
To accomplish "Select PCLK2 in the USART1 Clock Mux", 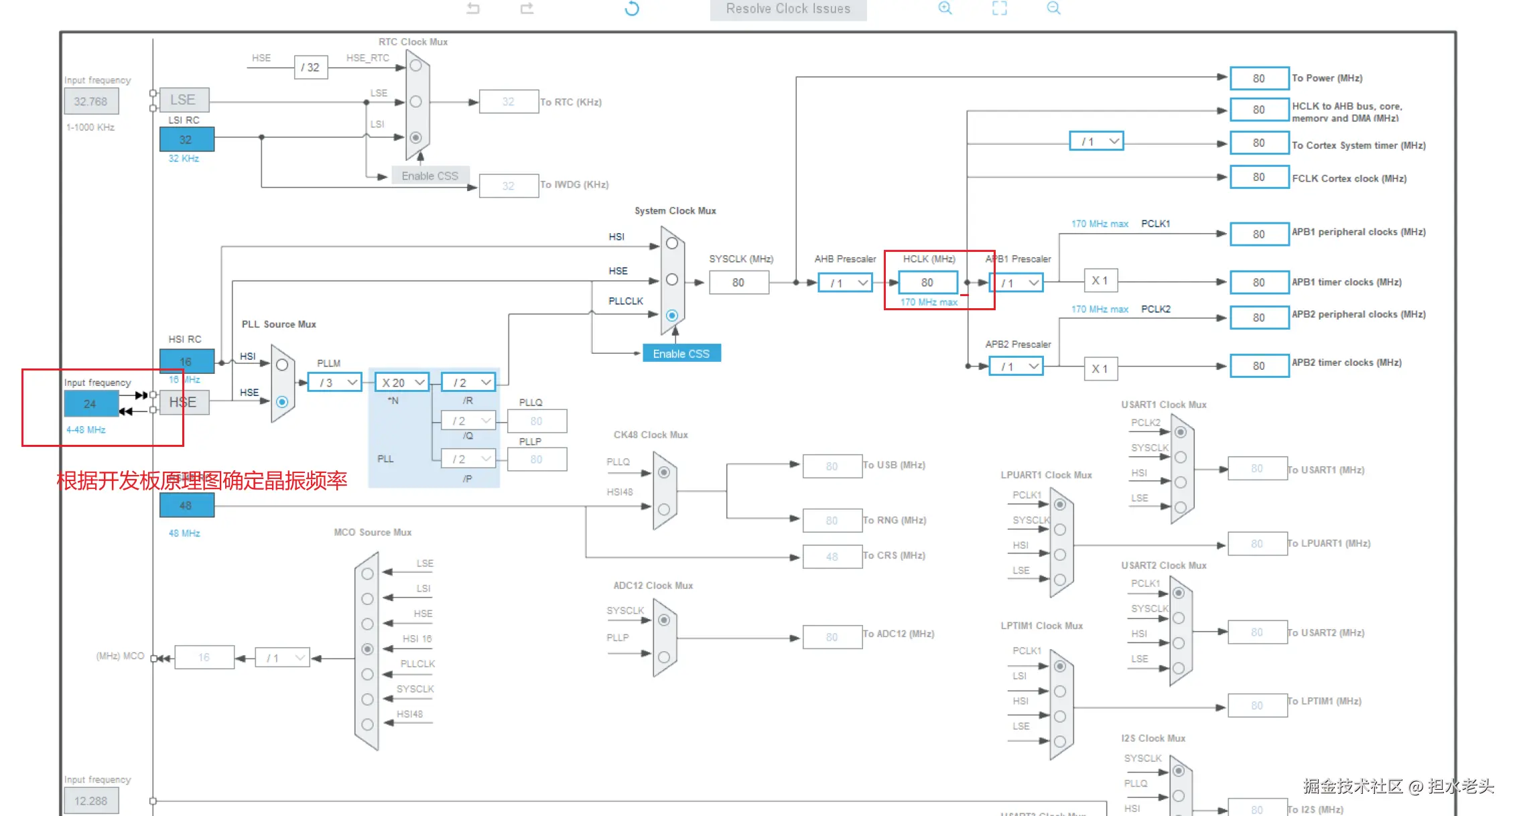I will (1181, 432).
